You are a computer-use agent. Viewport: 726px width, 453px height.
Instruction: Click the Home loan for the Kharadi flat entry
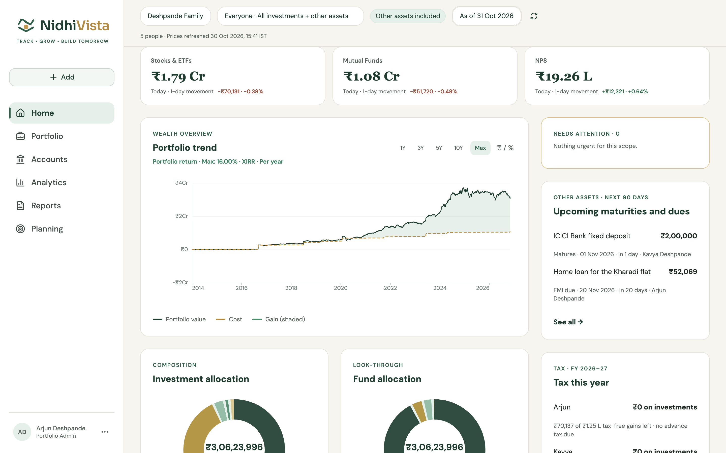click(625, 285)
